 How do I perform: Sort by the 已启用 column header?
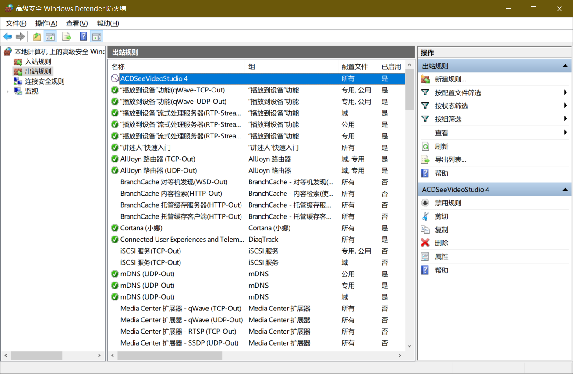click(x=391, y=67)
